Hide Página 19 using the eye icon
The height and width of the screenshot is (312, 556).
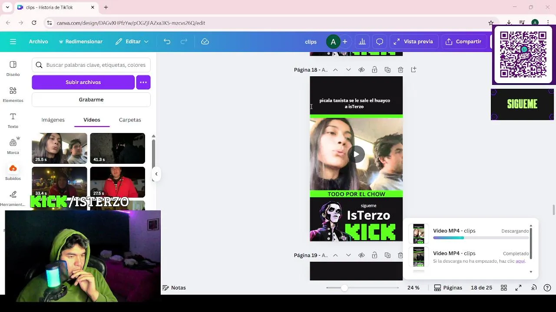[361, 255]
